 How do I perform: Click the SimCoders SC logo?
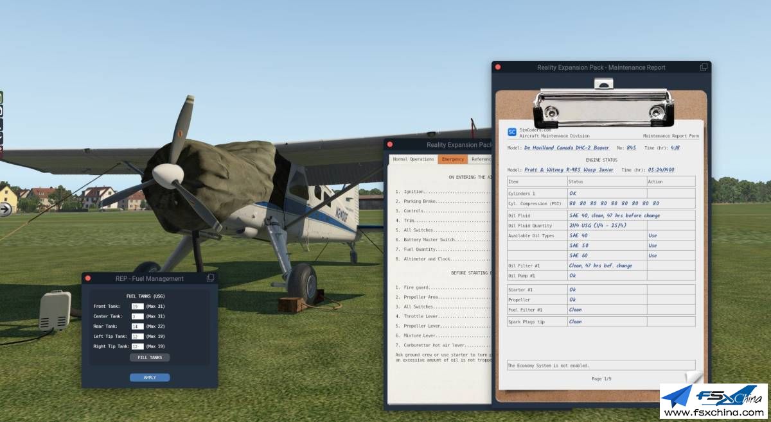(x=512, y=132)
